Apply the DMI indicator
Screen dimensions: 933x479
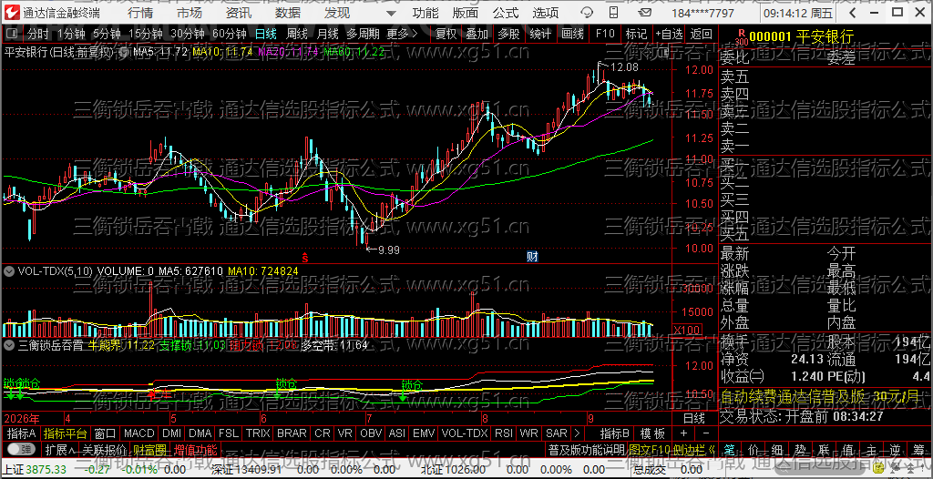[172, 433]
